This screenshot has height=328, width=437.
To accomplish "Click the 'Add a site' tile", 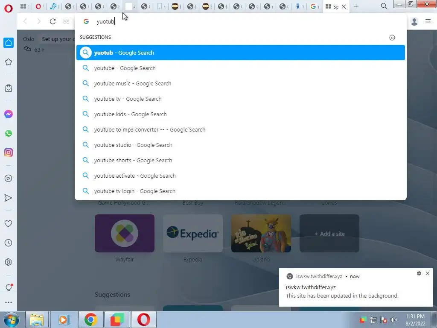I will click(329, 234).
